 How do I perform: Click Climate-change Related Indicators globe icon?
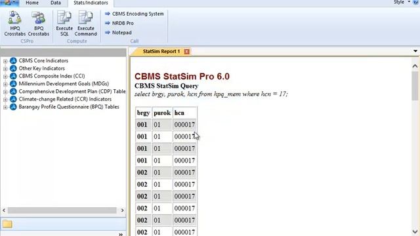coord(13,99)
